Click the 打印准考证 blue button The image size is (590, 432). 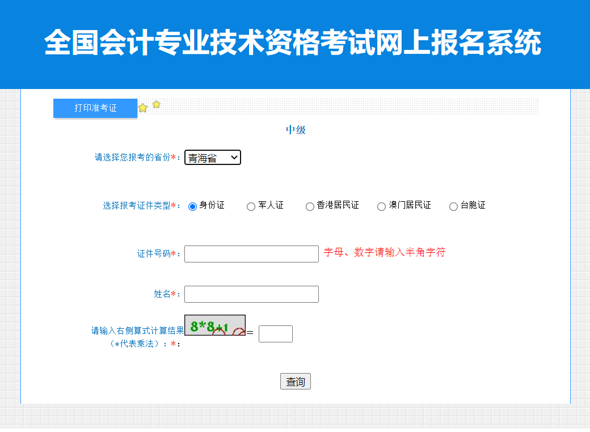95,108
